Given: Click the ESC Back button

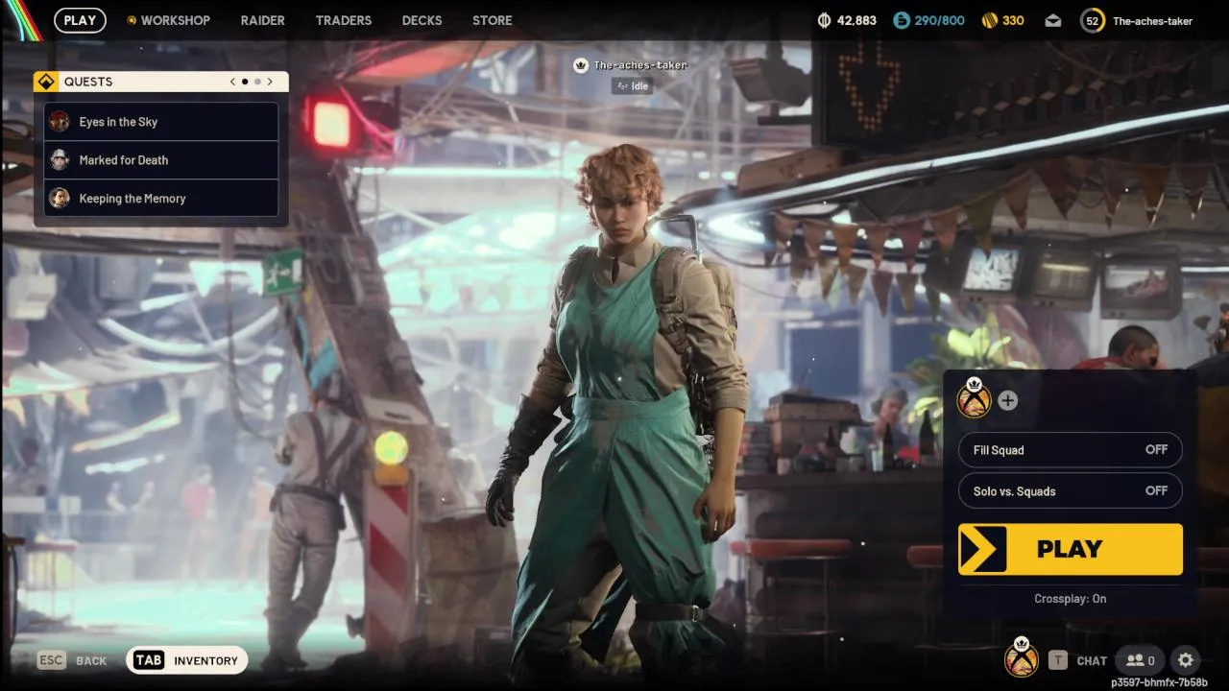Looking at the screenshot, I should tap(72, 660).
